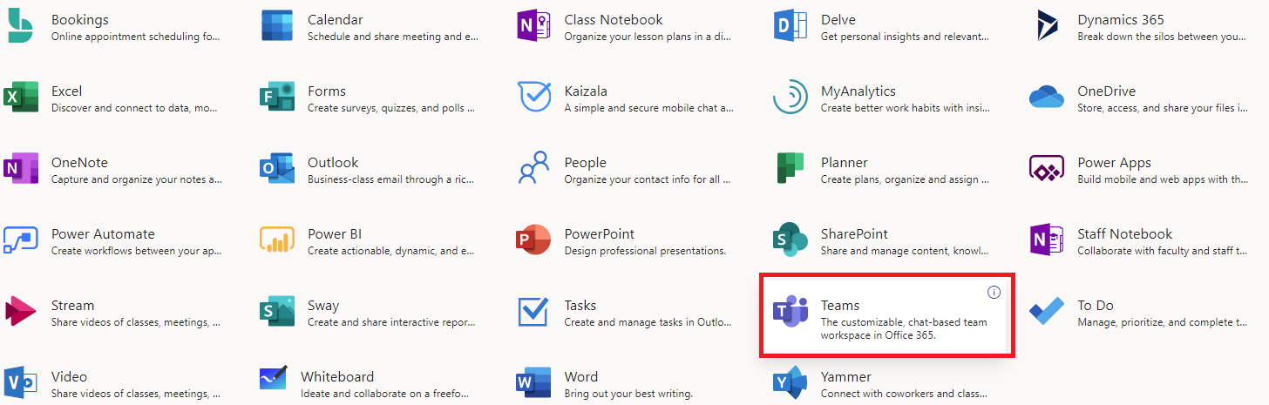Open the Dynamics 365 icon
The image size is (1269, 405).
(1047, 26)
